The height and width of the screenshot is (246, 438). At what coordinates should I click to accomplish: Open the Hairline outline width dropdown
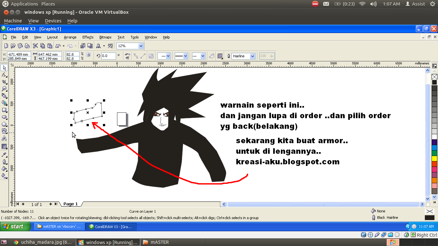click(x=253, y=56)
